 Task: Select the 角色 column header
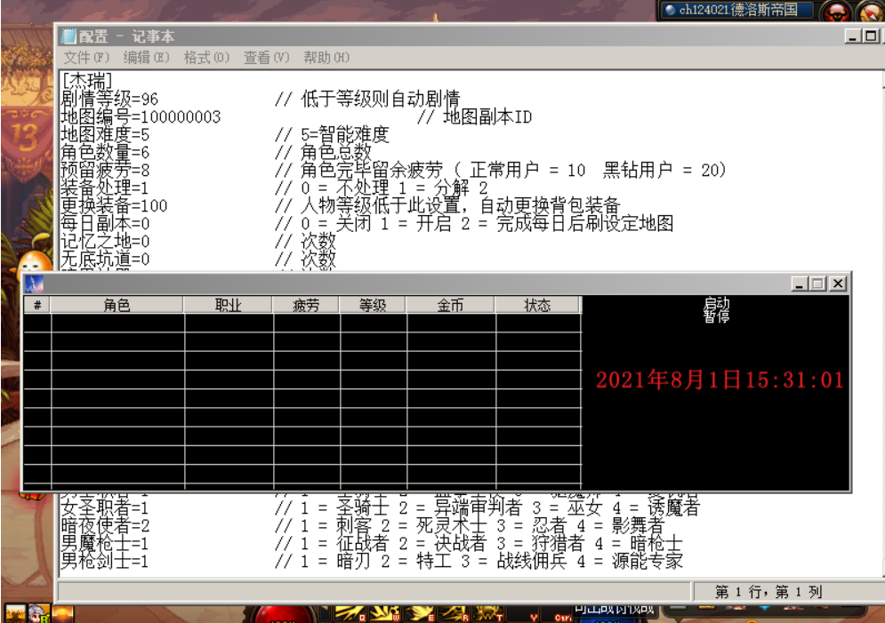point(117,305)
